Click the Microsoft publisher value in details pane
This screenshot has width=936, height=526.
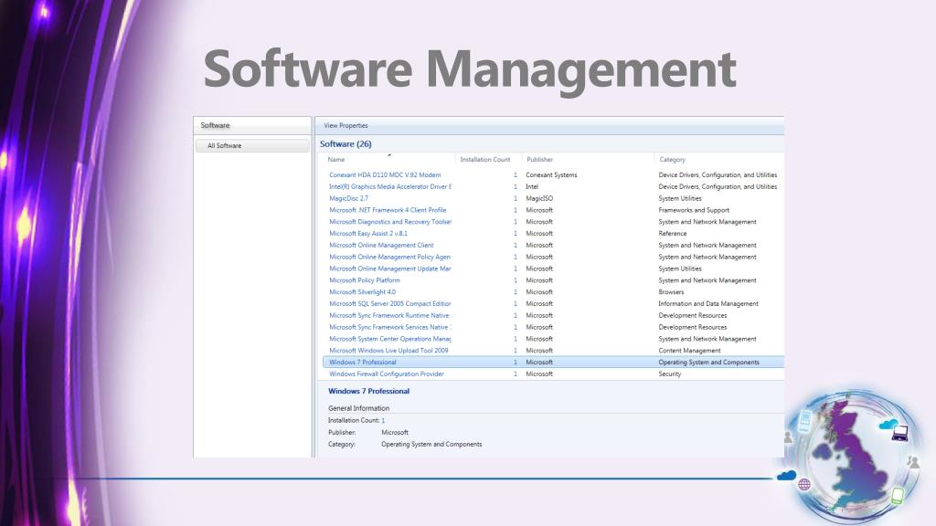click(395, 432)
